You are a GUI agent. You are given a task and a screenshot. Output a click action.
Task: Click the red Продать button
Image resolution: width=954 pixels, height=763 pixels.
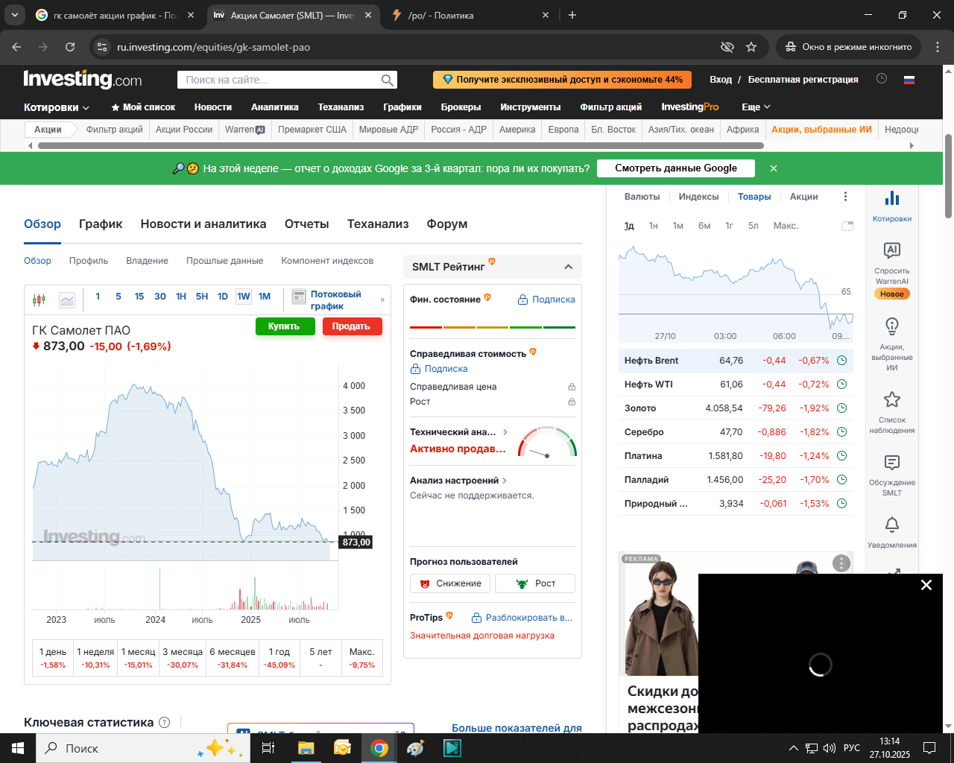(x=352, y=326)
